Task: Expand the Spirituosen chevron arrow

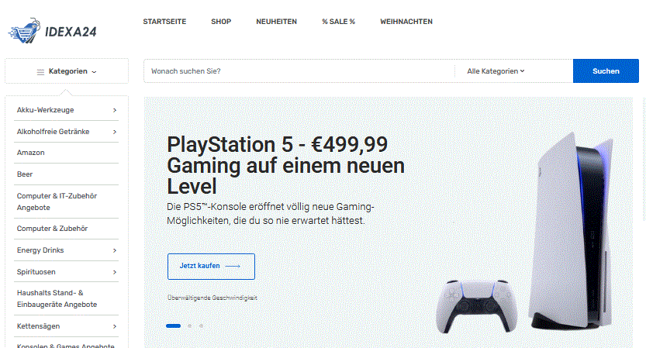Action: point(115,272)
